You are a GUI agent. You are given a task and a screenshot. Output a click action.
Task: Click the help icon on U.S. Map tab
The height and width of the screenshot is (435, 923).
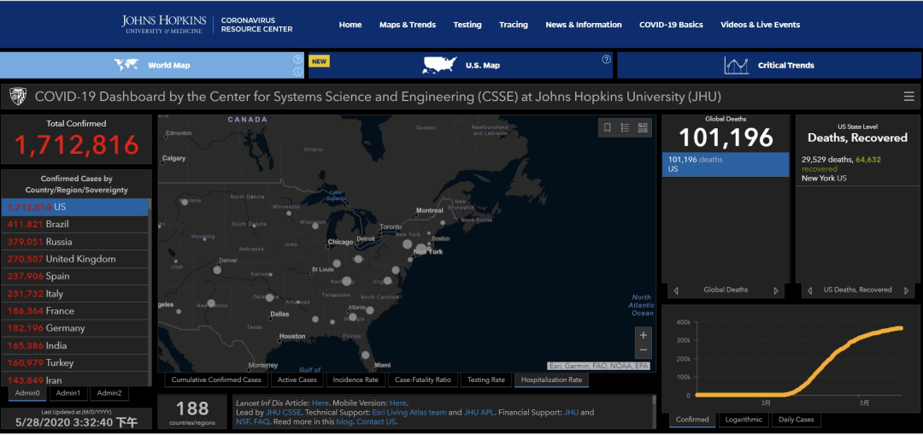pyautogui.click(x=606, y=60)
